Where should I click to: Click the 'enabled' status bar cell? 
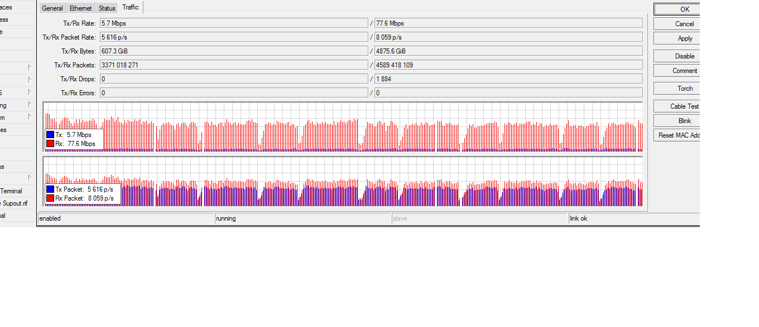[126, 218]
